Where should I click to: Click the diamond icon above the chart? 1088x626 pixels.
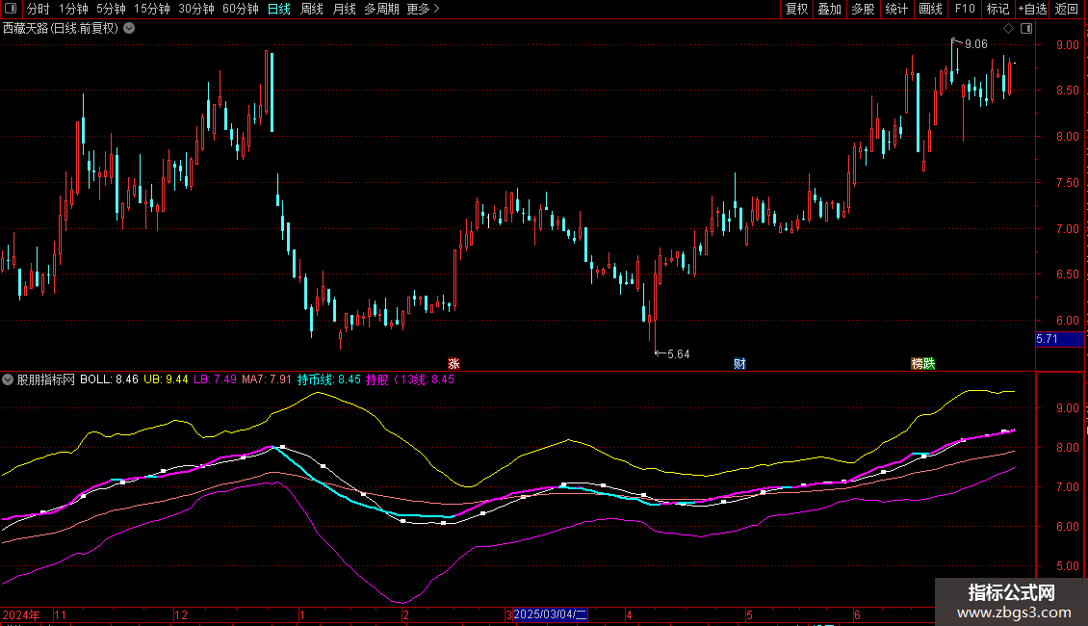(x=1009, y=29)
